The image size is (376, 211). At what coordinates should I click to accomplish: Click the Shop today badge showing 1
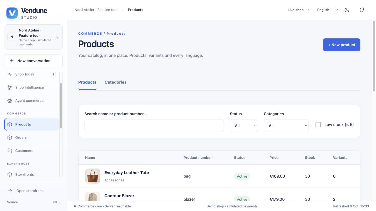(x=53, y=74)
